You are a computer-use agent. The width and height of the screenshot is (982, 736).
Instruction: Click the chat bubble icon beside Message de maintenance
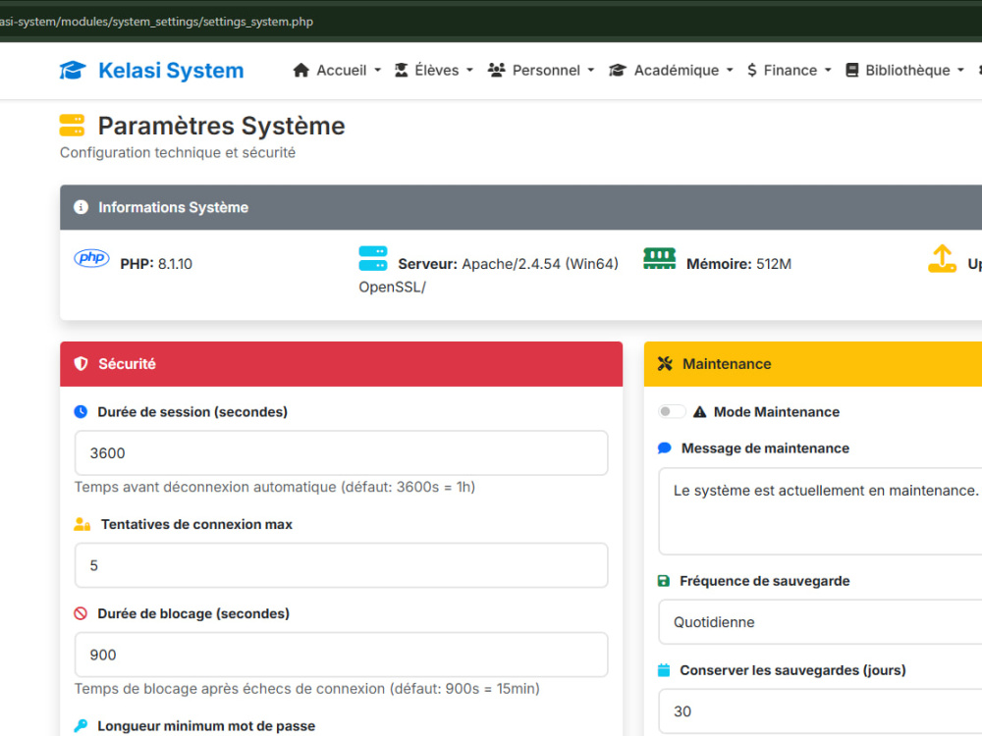[x=665, y=448]
